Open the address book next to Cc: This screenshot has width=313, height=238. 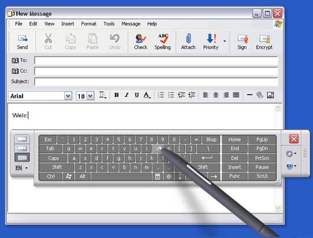pos(15,71)
